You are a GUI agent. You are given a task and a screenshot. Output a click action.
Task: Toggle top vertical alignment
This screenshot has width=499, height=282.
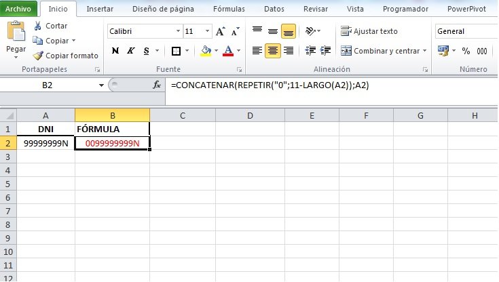257,31
